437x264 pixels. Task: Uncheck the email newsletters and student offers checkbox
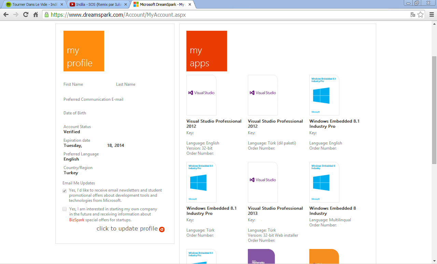click(x=65, y=191)
